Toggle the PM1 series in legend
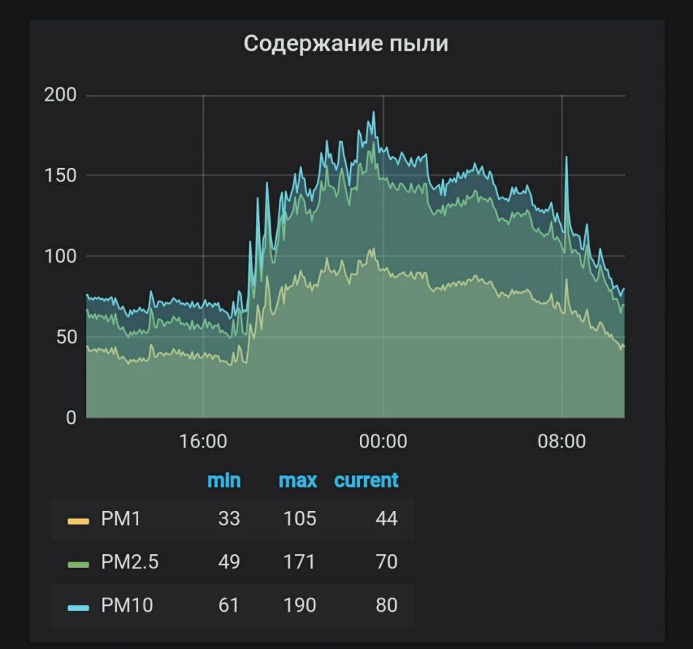693x649 pixels. coord(120,519)
